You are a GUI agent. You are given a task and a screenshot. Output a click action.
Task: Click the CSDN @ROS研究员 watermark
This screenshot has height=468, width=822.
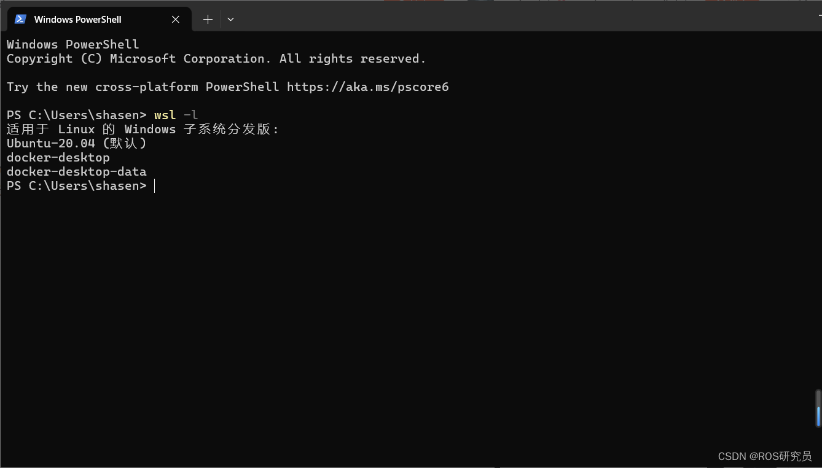coord(765,456)
